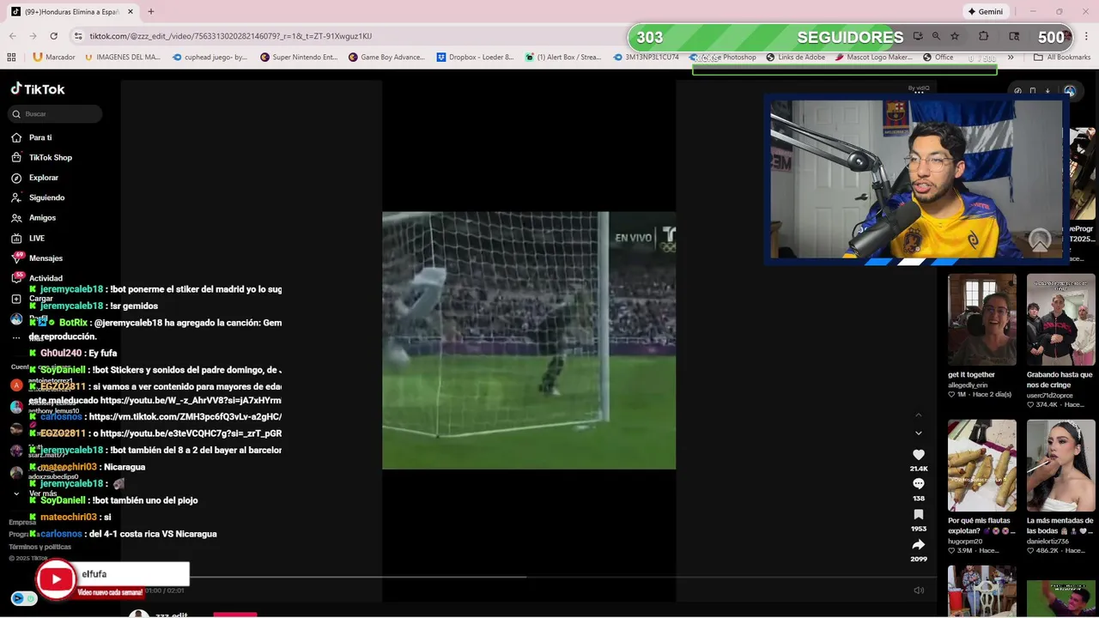Like the video with the heart icon

click(919, 455)
